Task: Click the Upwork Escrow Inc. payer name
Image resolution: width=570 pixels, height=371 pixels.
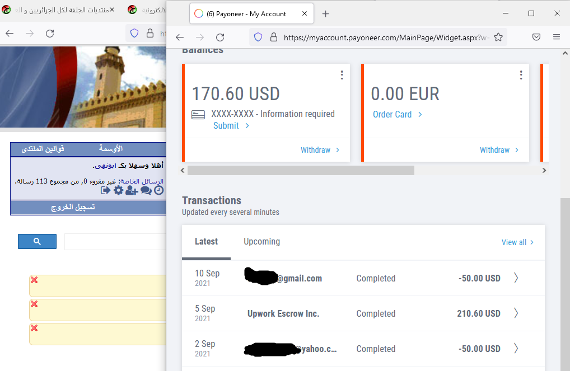Action: click(x=283, y=313)
